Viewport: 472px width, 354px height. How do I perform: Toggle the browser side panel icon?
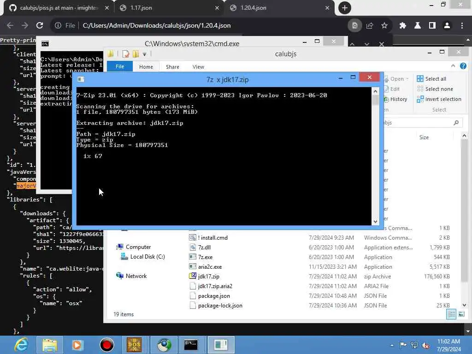[x=432, y=26]
